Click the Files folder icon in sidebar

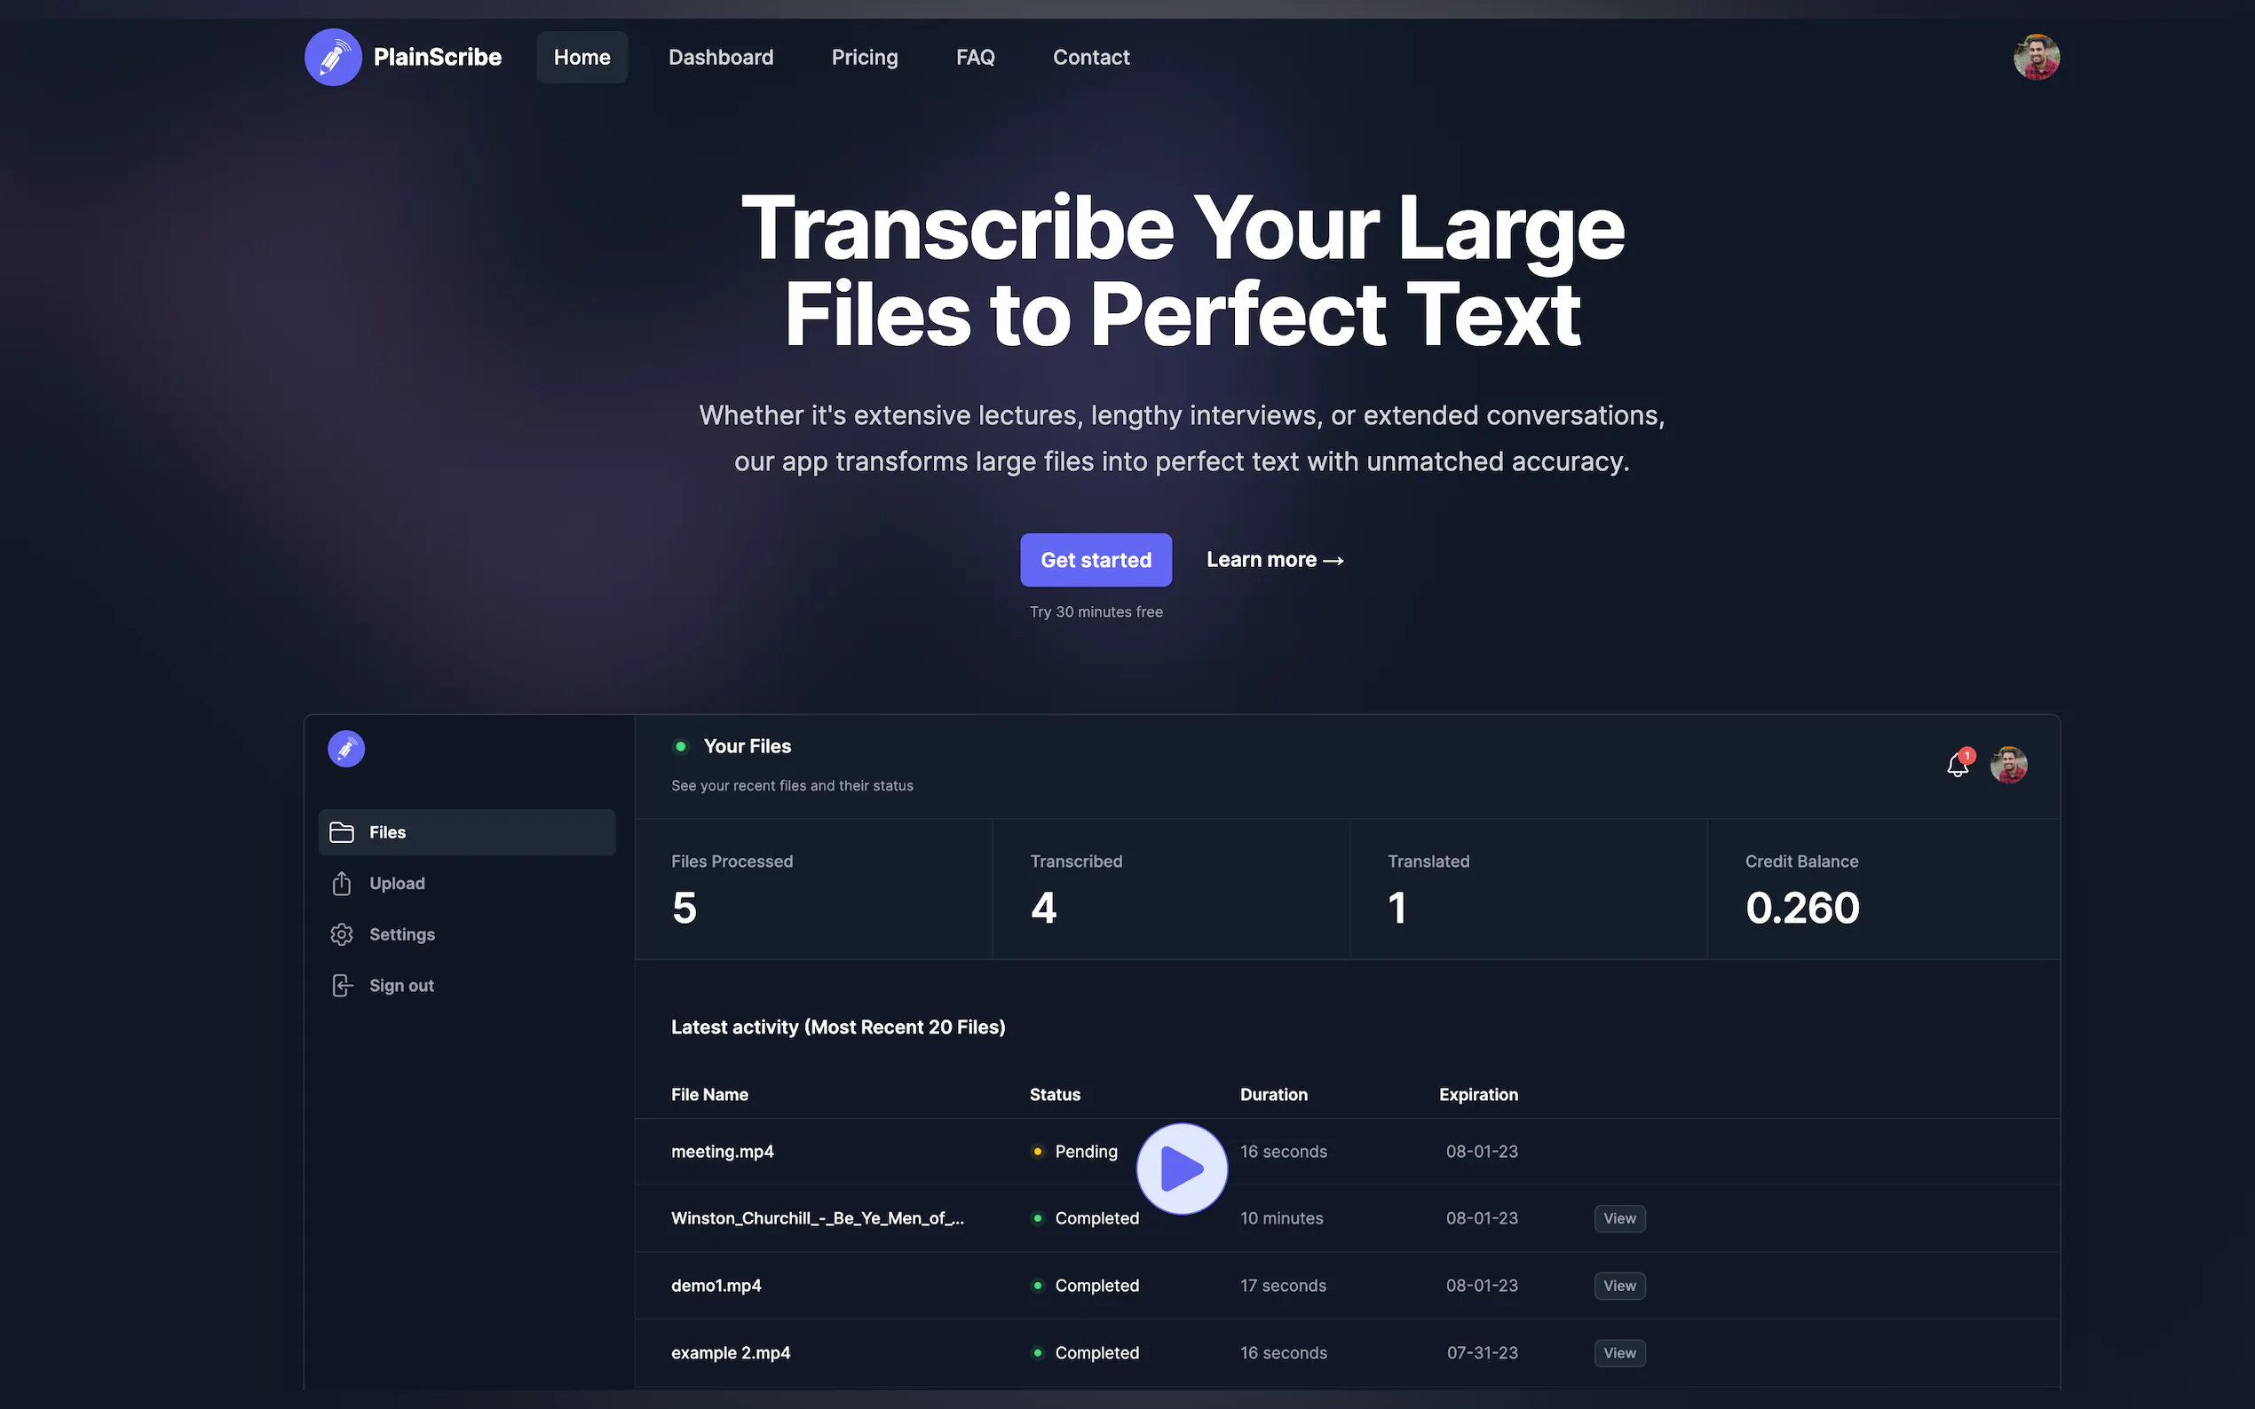[x=342, y=832]
